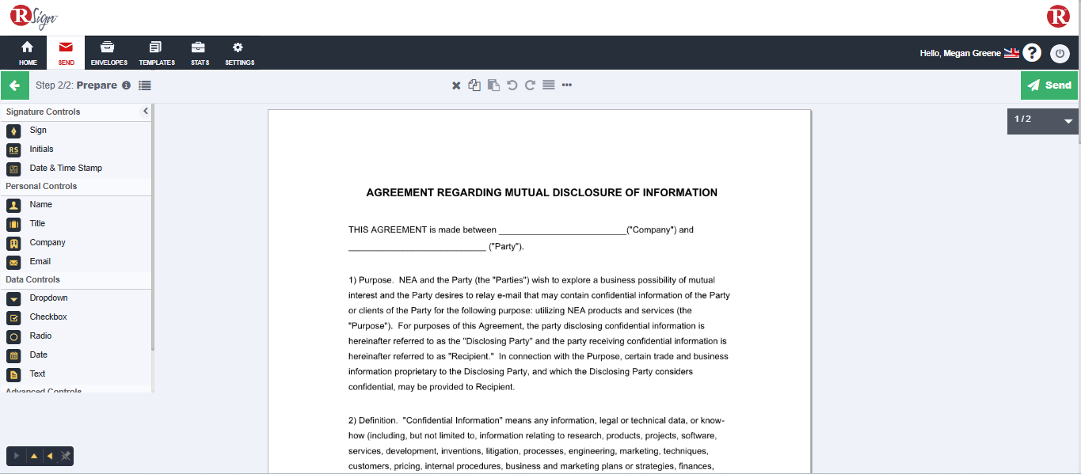Select the Sign signature control
This screenshot has height=474, width=1081.
(x=38, y=131)
